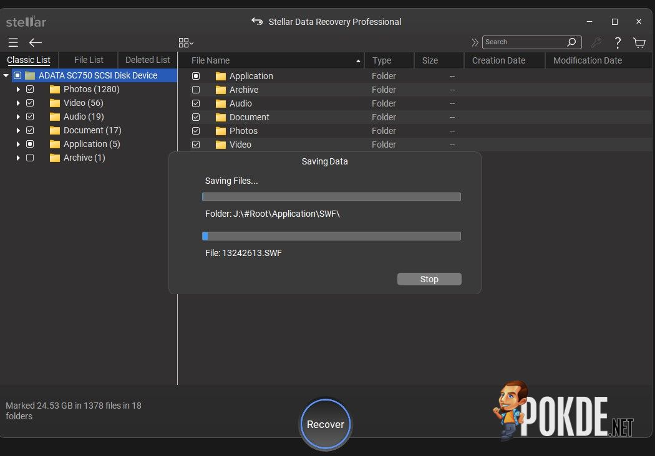Click the Application (5) folder icon in tree

point(55,145)
